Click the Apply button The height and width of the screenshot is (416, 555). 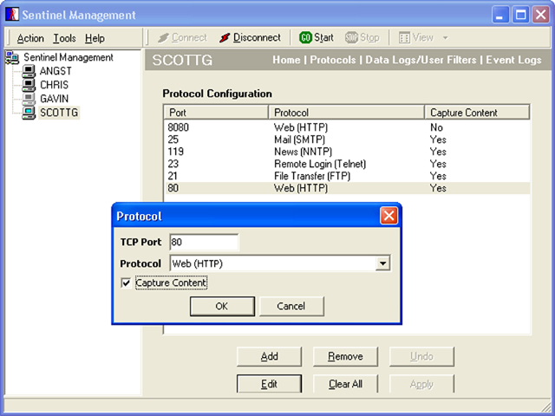tap(421, 384)
